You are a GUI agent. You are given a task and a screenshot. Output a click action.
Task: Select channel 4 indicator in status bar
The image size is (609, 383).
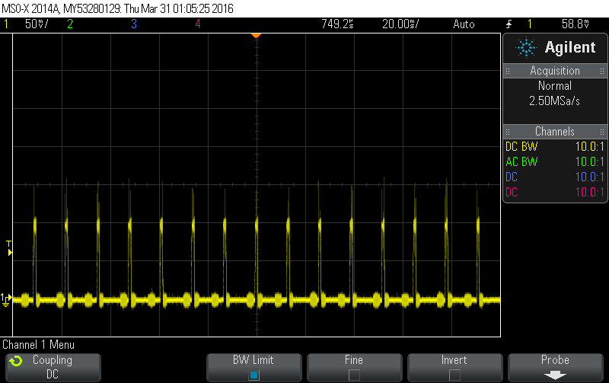pos(198,24)
